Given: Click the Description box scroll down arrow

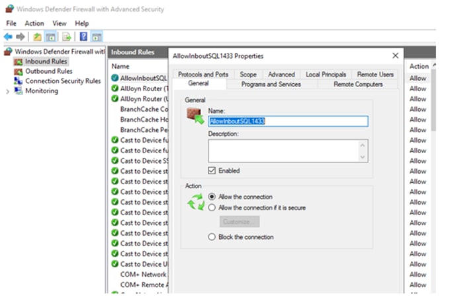Looking at the screenshot, I should pos(363,156).
